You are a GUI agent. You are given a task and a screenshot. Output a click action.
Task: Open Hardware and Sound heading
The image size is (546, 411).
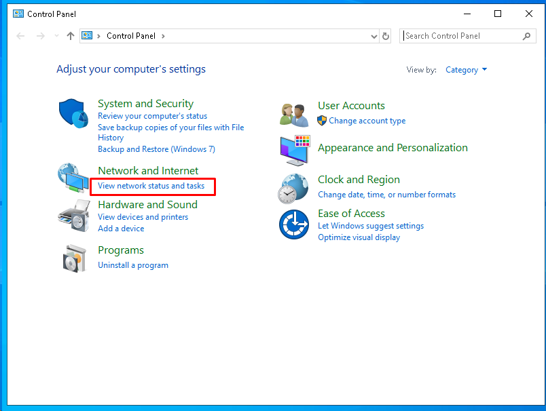pyautogui.click(x=147, y=204)
